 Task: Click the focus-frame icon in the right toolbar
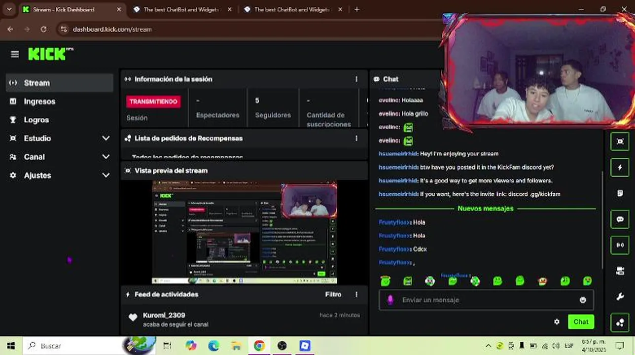point(620,142)
